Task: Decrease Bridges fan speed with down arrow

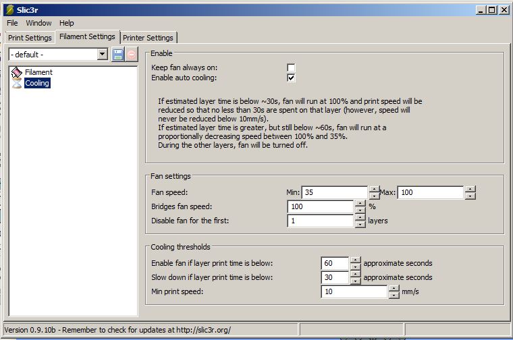Action: click(360, 210)
